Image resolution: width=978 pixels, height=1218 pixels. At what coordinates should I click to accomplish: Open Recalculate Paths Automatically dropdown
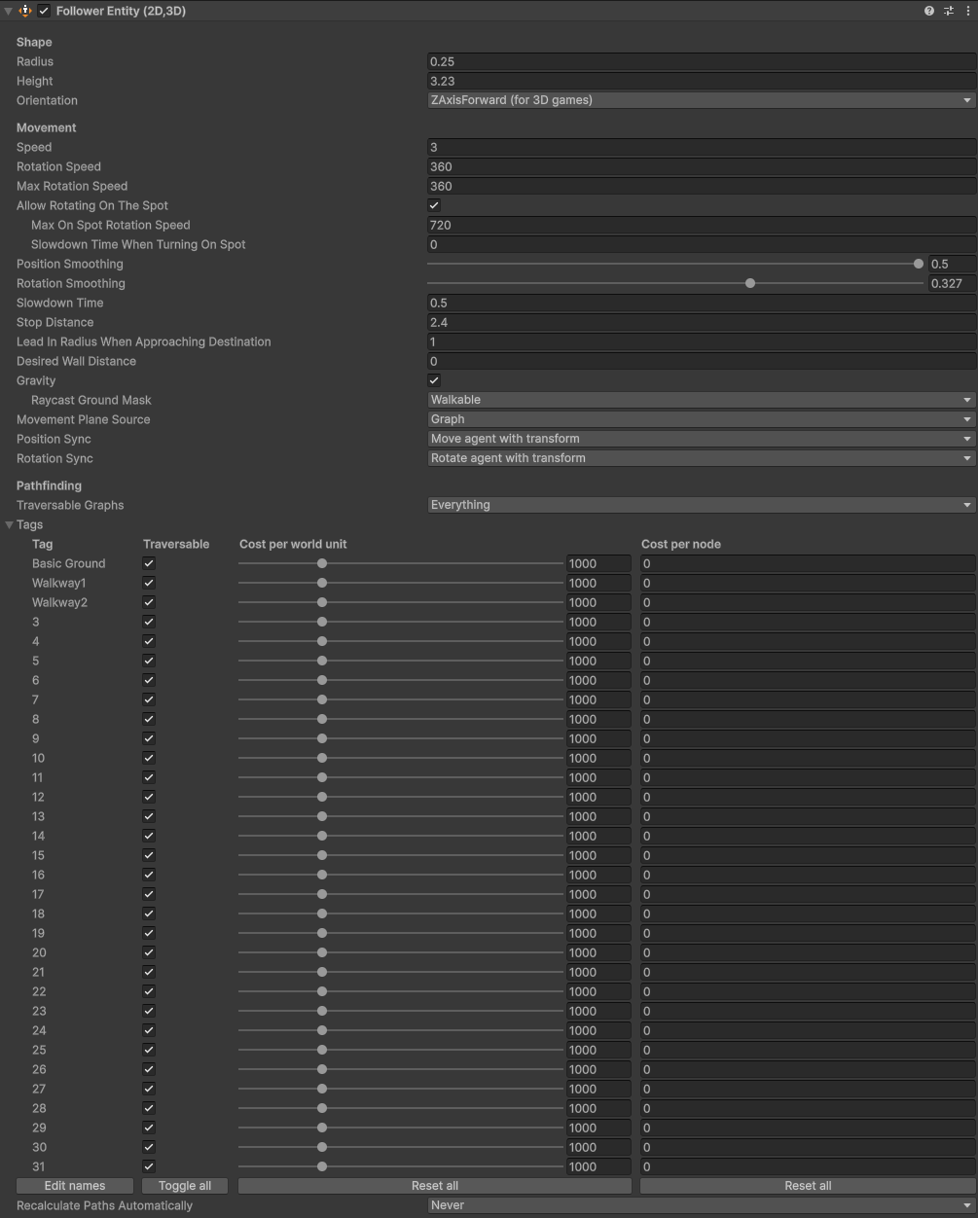click(701, 1205)
